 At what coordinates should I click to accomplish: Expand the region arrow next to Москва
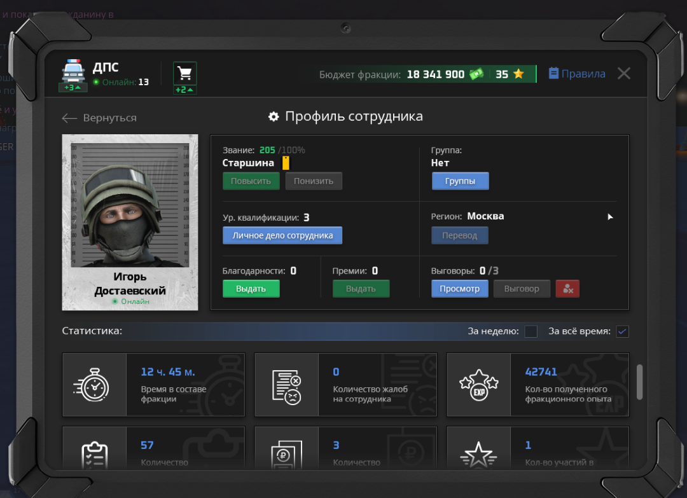pos(610,217)
